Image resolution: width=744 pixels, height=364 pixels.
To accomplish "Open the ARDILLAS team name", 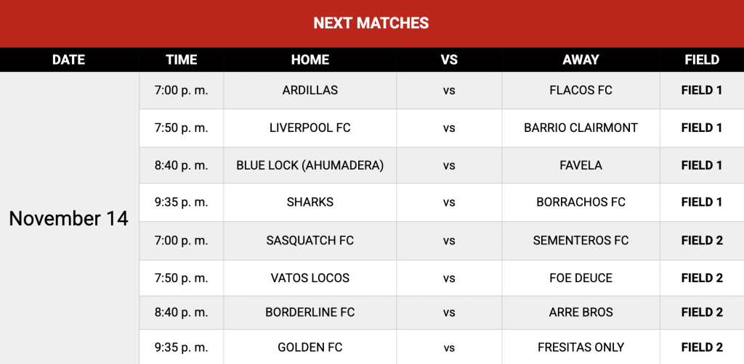I will coord(310,91).
